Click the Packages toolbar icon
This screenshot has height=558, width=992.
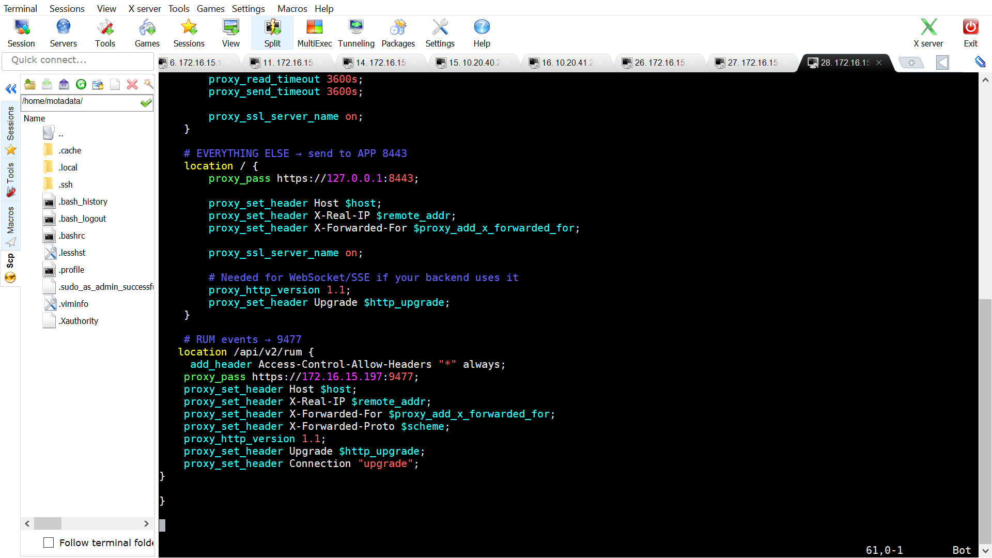click(x=398, y=33)
